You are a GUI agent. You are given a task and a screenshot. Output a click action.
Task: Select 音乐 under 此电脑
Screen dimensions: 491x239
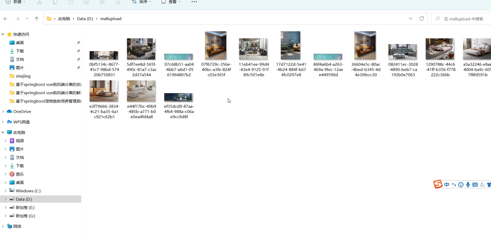click(x=20, y=174)
